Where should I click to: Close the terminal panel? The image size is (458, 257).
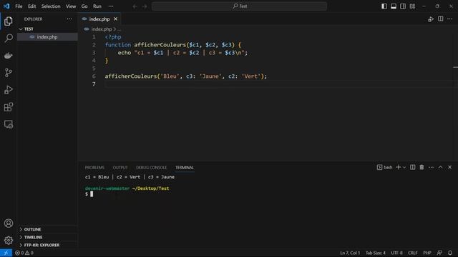click(450, 167)
